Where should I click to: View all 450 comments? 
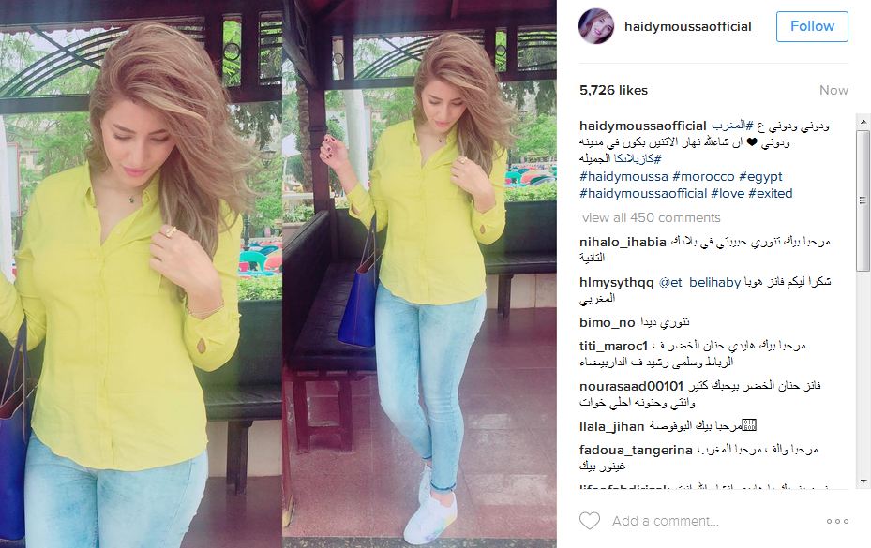tap(651, 217)
